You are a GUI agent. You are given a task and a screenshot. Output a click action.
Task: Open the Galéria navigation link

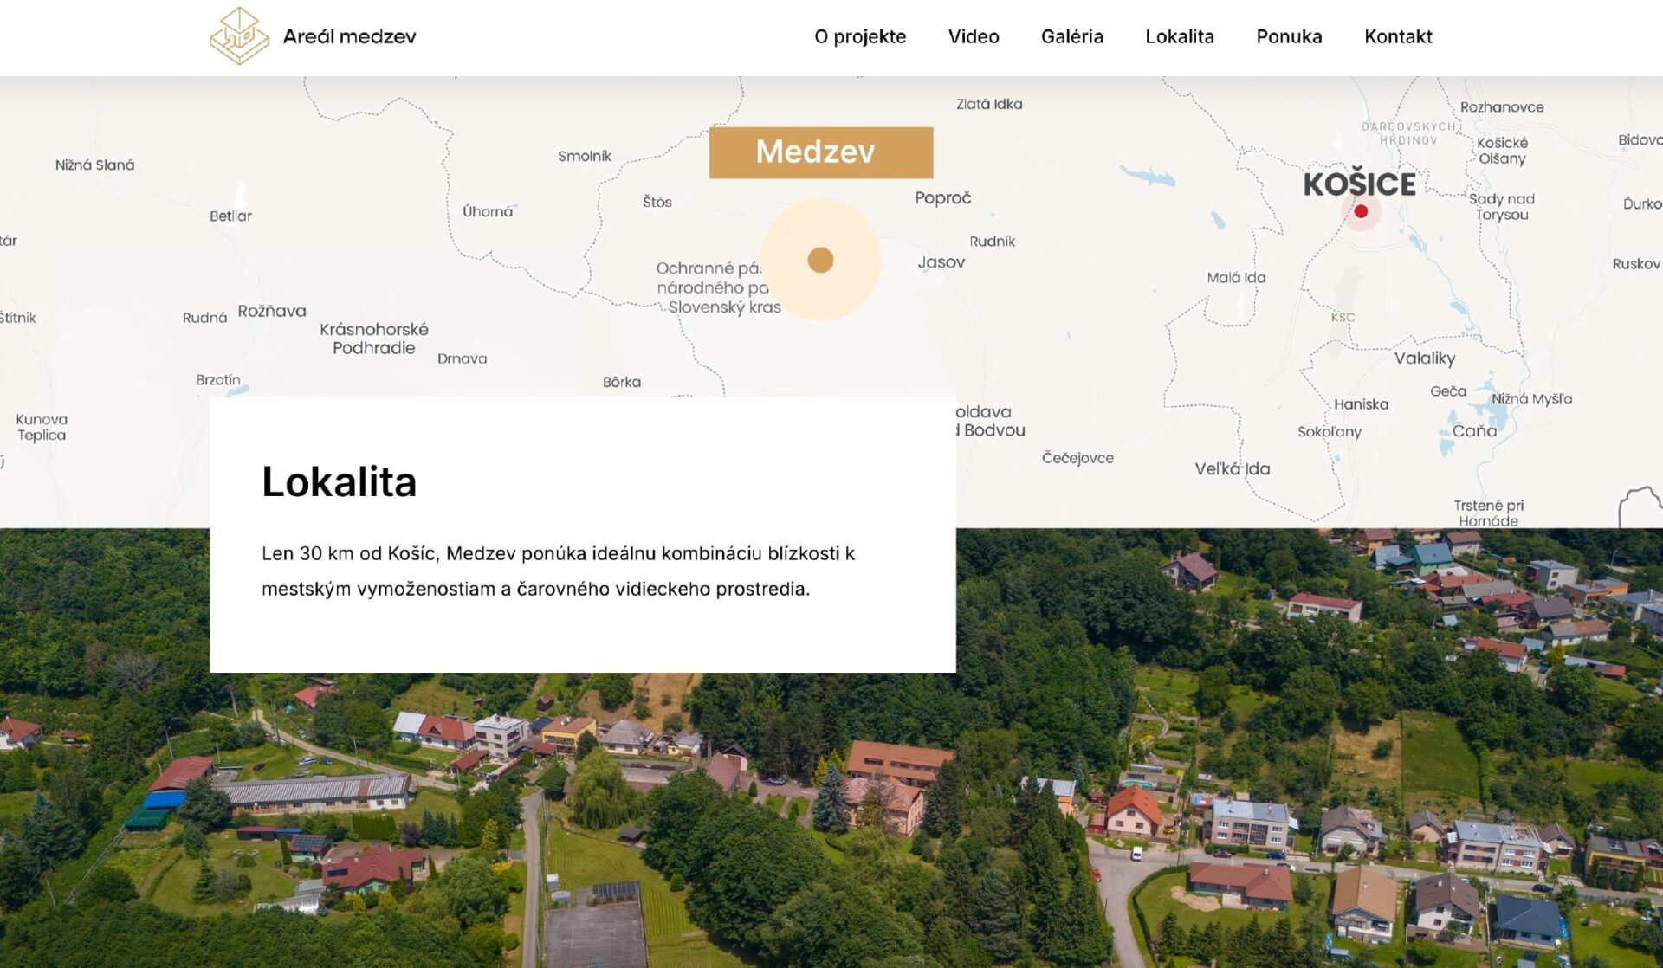pyautogui.click(x=1071, y=36)
